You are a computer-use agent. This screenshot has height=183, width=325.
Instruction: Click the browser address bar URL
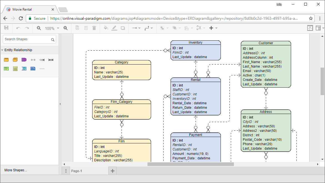point(174,18)
